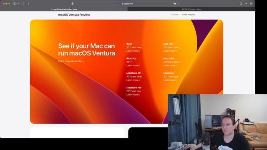Viewport: 267px width, 150px height.
Task: Click the MacBook Pro heading text
Action: (134, 88)
